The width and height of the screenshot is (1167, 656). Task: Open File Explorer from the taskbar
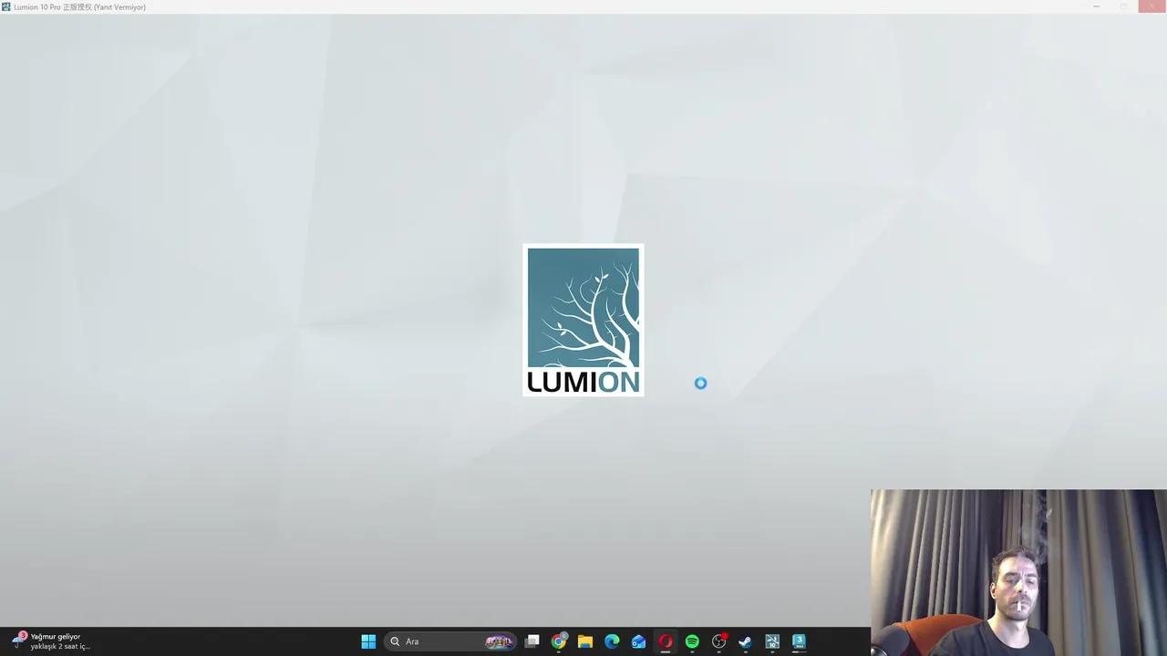click(x=585, y=641)
